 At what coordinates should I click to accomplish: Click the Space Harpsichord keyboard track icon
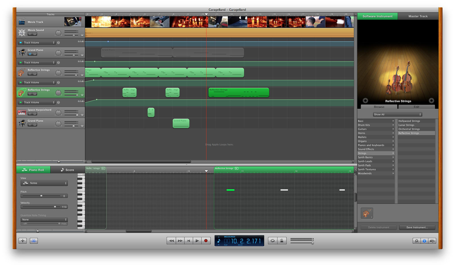22,113
